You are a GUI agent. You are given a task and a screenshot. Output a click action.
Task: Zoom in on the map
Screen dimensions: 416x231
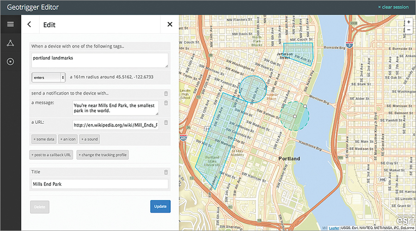coord(408,22)
